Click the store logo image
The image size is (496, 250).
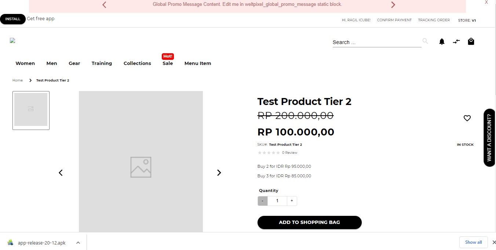(12, 40)
